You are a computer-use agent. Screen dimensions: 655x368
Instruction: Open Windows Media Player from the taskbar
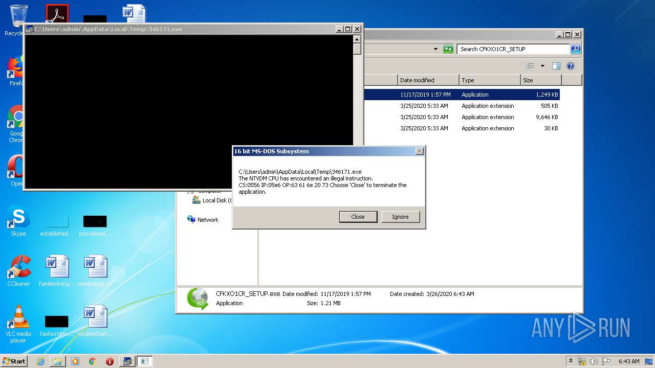75,361
